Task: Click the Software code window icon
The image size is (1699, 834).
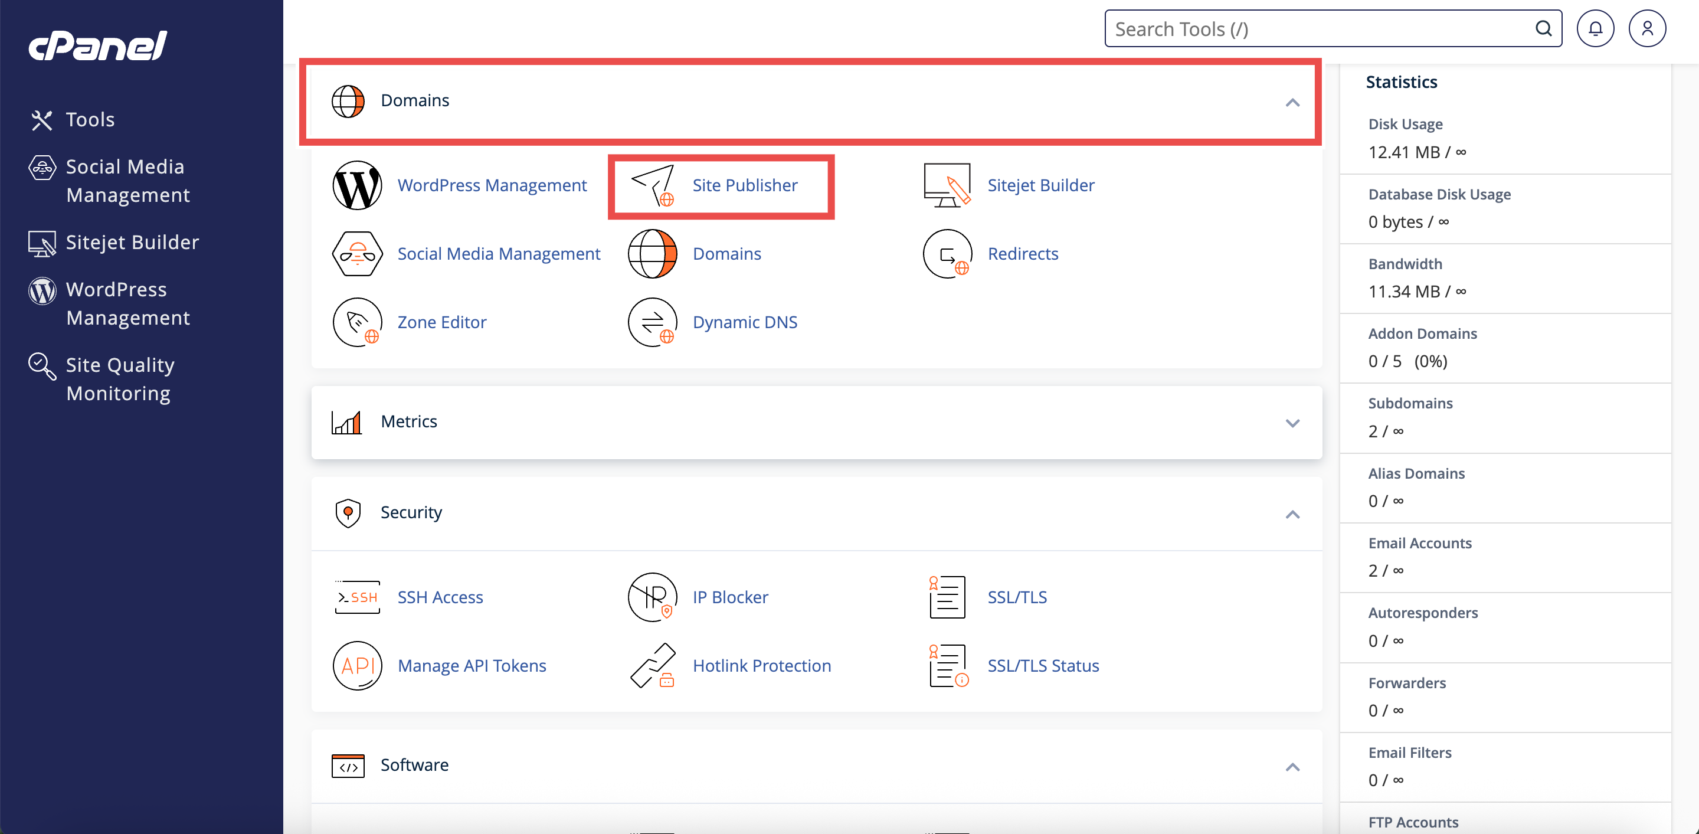Action: pos(348,766)
